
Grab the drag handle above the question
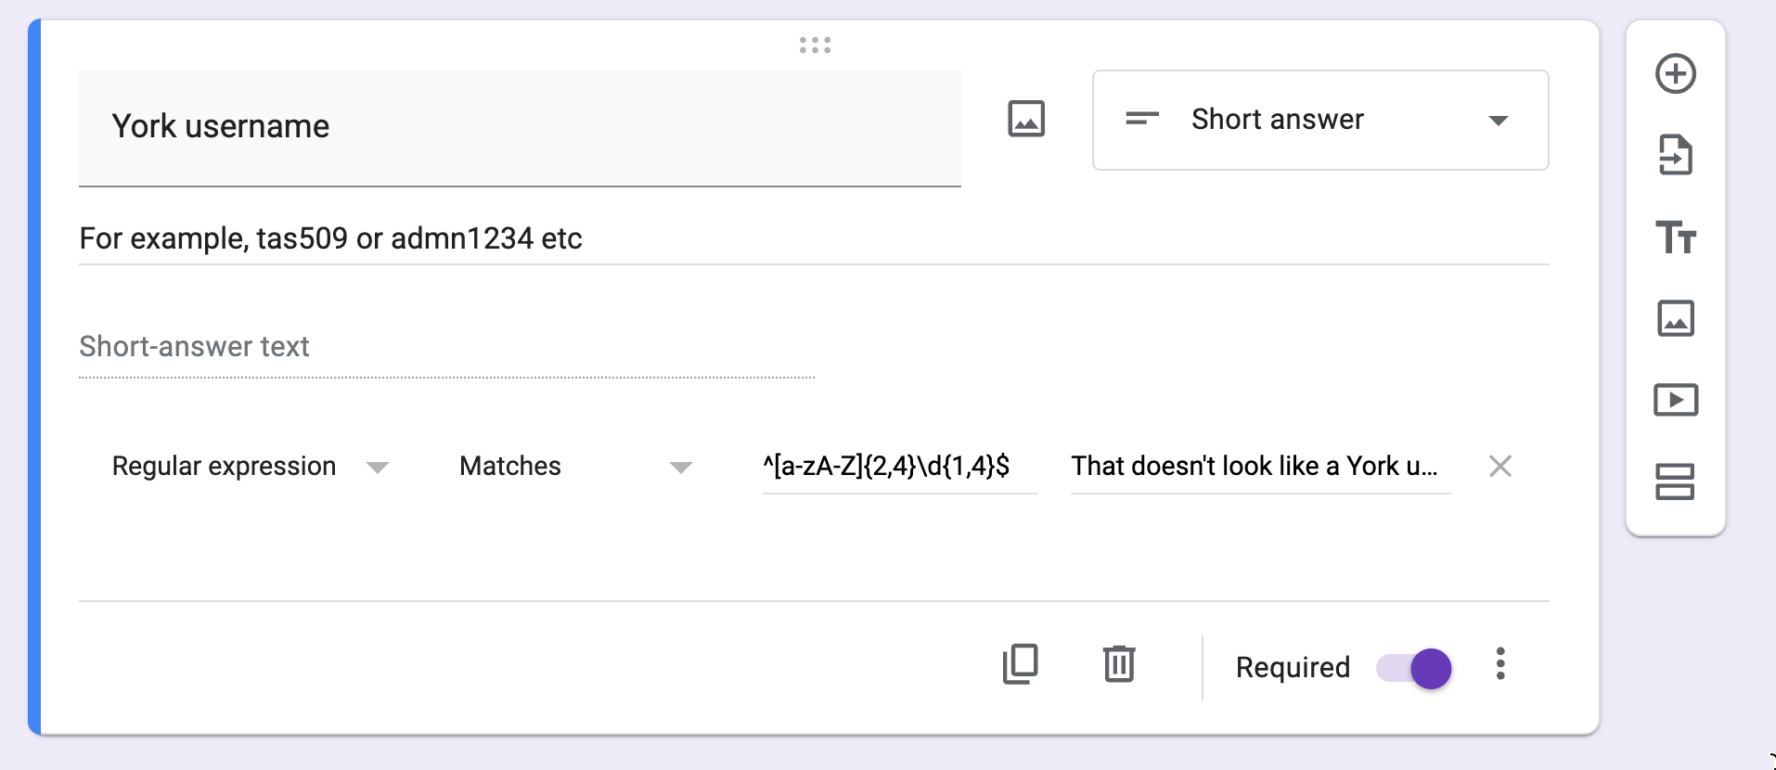click(x=815, y=45)
